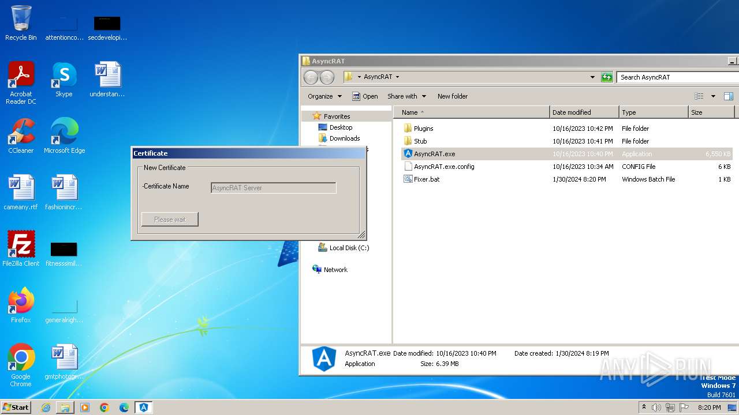Launch Firefox desktop shortcut
The image size is (739, 415).
21,305
